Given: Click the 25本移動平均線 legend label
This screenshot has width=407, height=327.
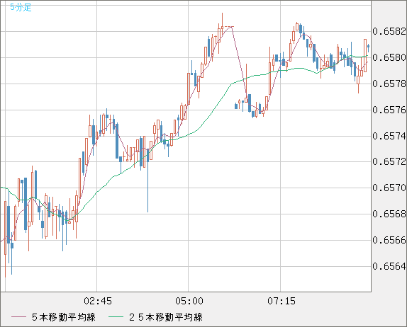Looking at the screenshot, I should tap(166, 317).
